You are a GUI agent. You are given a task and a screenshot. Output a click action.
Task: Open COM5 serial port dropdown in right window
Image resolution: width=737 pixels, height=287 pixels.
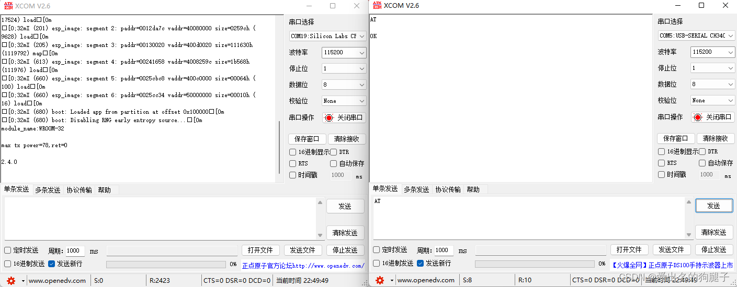click(696, 36)
